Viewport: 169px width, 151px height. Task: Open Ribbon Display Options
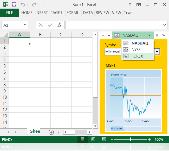[139, 4]
